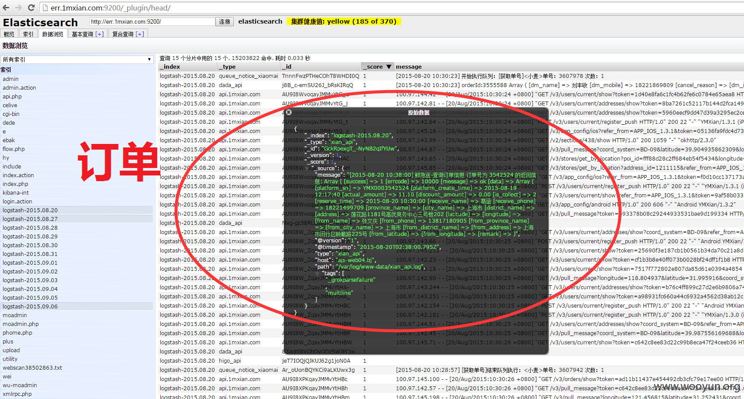Image resolution: width=744 pixels, height=399 pixels.
Task: Open the queue_notice_xiaomai row with 3607978
Action: point(451,76)
